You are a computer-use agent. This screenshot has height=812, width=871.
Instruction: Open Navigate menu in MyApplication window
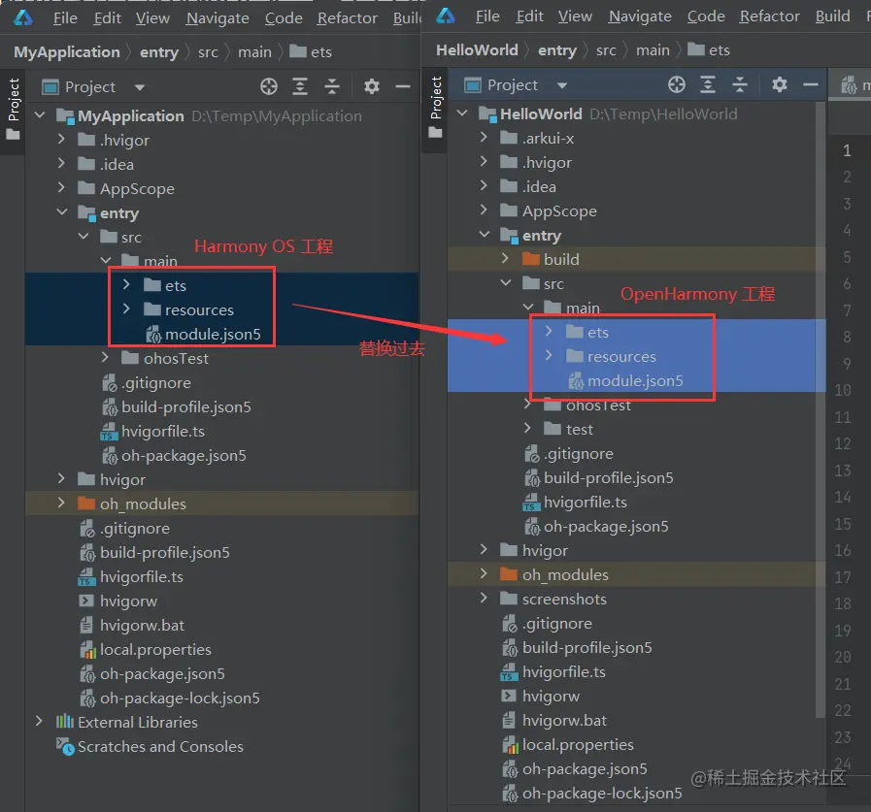tap(218, 18)
